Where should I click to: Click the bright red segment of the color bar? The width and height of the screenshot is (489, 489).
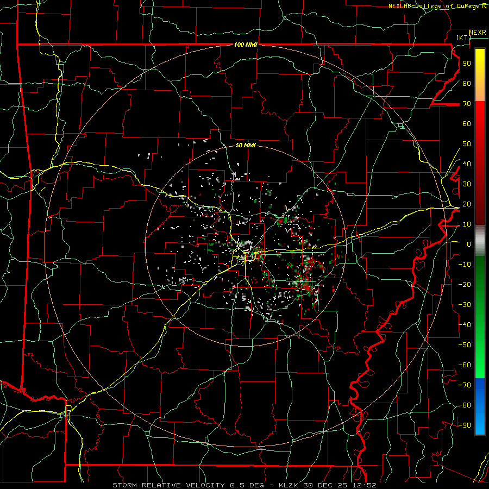pyautogui.click(x=480, y=114)
